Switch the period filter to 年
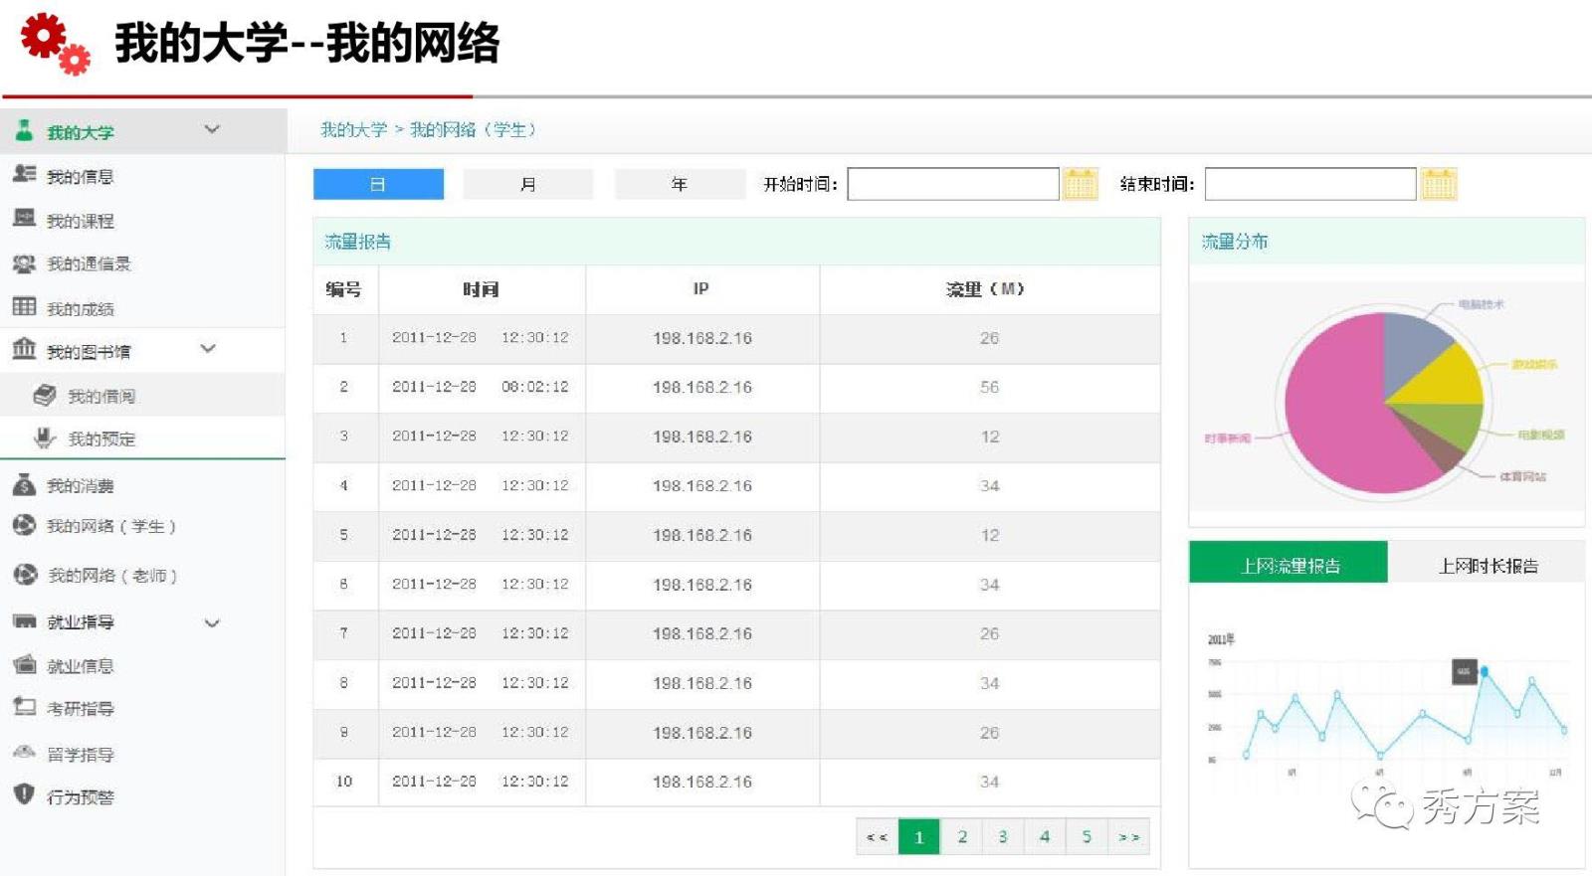Image resolution: width=1592 pixels, height=876 pixels. pos(680,184)
